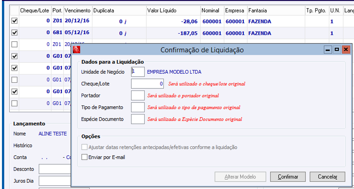Click the red application icon in dialog title bar
Screen dimensions: 354x189
76,49
